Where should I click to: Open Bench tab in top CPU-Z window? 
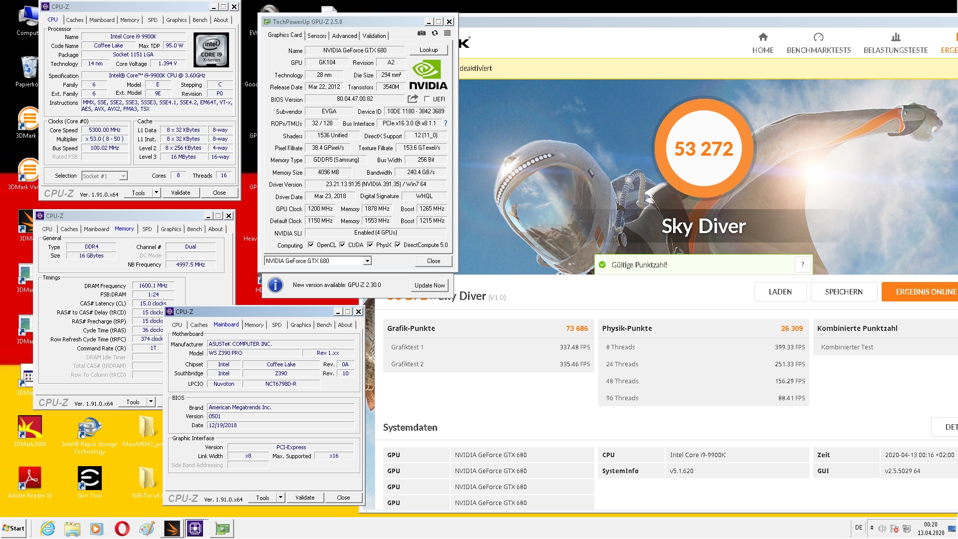click(200, 20)
